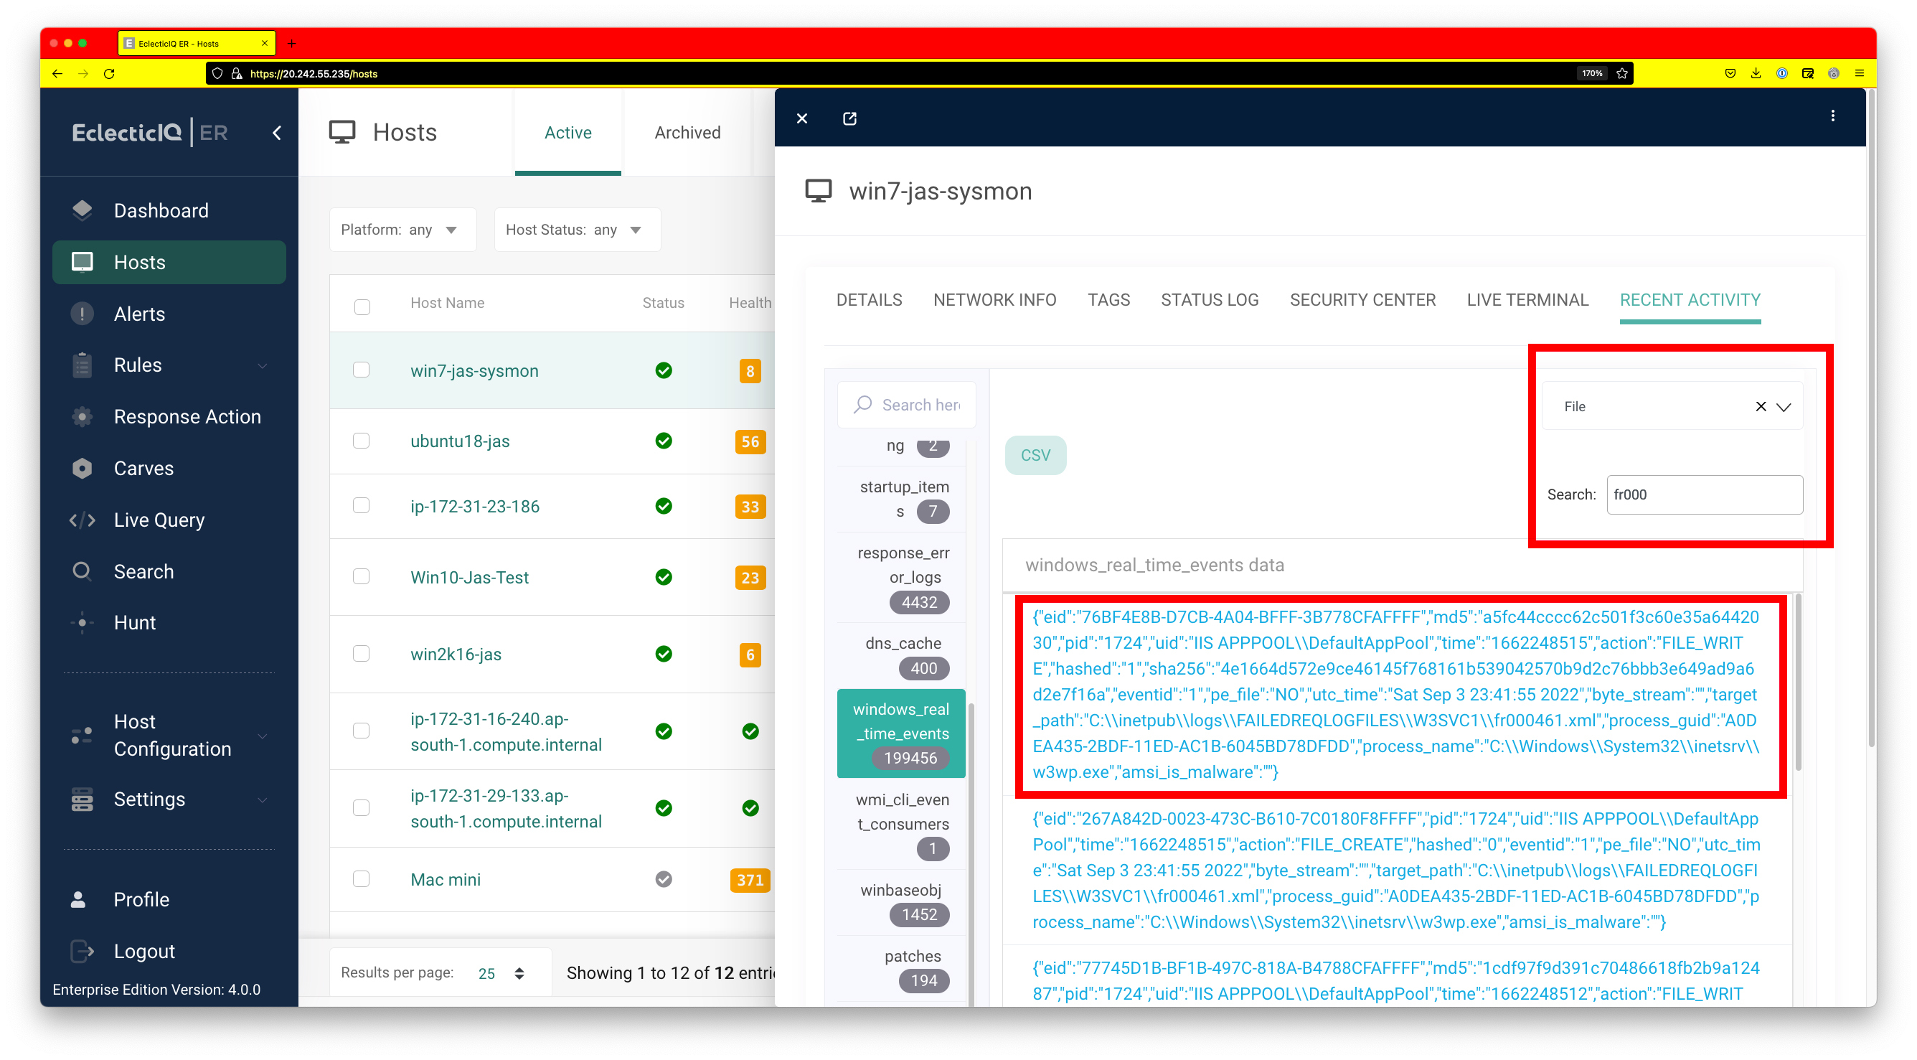
Task: Expand the Rules menu chevron
Action: click(262, 365)
